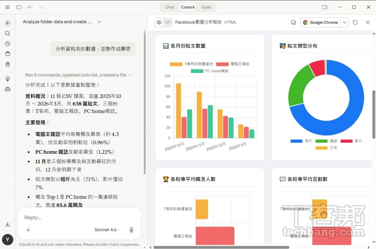Switch to preview eye view
The height and width of the screenshot is (249, 376).
click(x=159, y=22)
